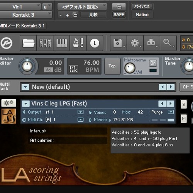Open the options gear menu
193x193 pixels.
click(135, 43)
